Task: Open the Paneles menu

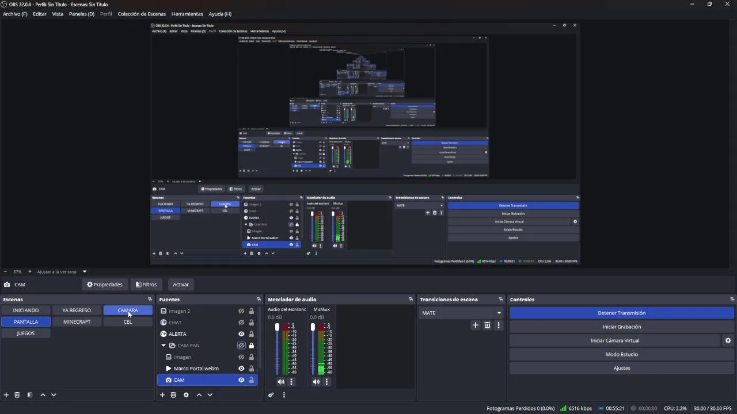Action: pyautogui.click(x=81, y=14)
